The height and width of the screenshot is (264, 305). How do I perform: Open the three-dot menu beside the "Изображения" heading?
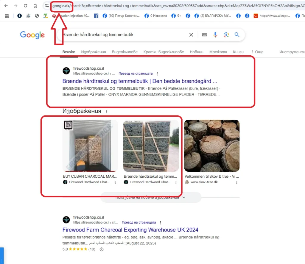tap(107, 111)
